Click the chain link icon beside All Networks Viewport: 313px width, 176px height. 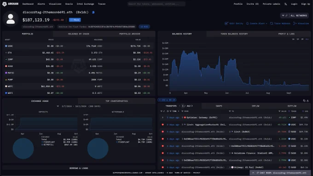(x=286, y=16)
